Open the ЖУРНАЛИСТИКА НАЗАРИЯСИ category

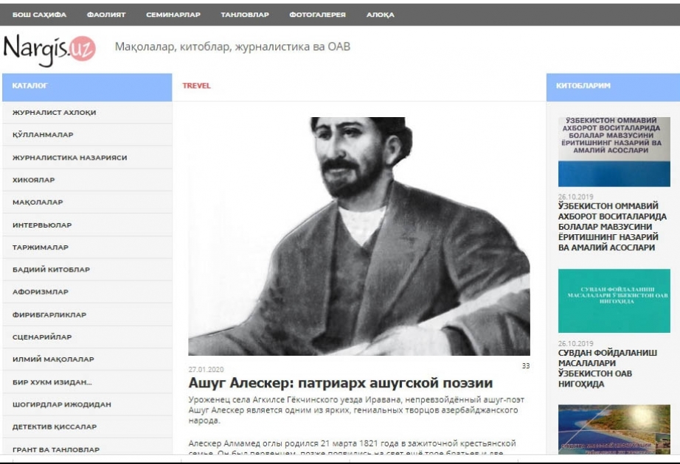[x=87, y=158]
